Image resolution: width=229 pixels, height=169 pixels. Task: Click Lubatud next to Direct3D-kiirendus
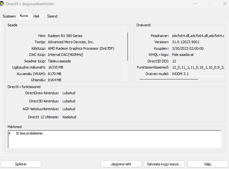pyautogui.click(x=69, y=101)
